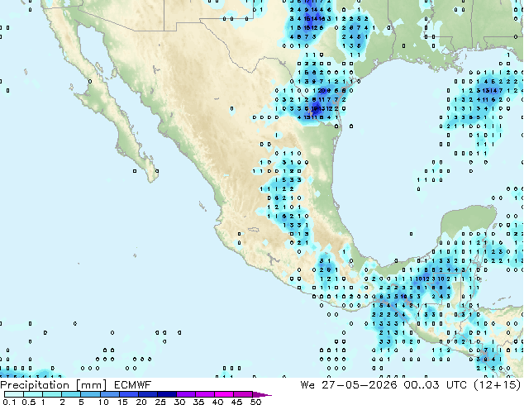Click the 25–30 mm legend color box
Screen dimensions: 524x405
pyautogui.click(x=166, y=394)
